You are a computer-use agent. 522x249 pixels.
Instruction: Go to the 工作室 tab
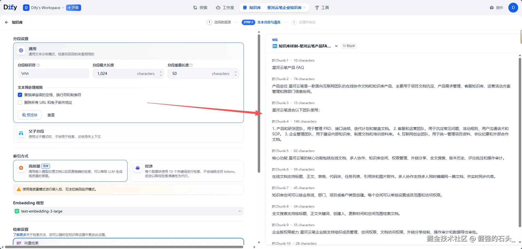pyautogui.click(x=225, y=8)
